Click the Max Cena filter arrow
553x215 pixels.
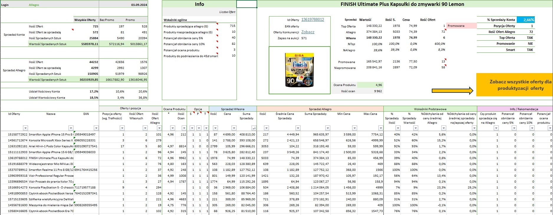[x=381, y=128]
